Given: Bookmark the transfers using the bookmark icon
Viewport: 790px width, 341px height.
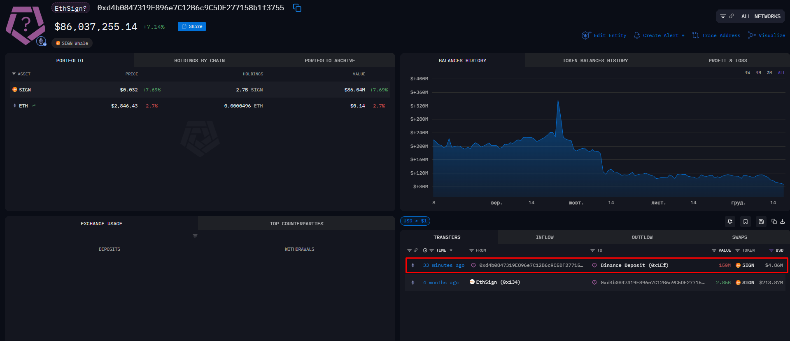Looking at the screenshot, I should tap(745, 222).
